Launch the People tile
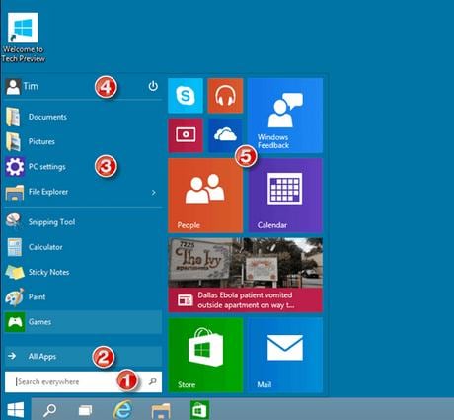The image size is (454, 420). (205, 196)
